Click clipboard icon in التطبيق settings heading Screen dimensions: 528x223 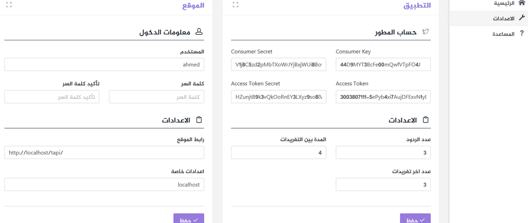[x=425, y=120]
